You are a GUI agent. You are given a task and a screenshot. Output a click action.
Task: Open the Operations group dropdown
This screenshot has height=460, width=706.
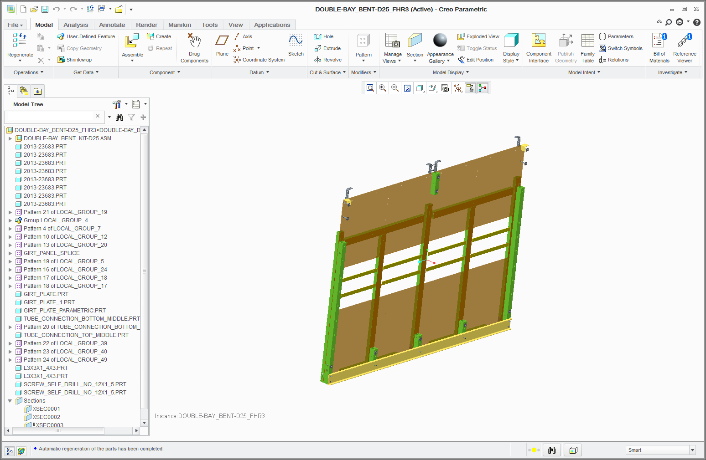pos(29,72)
